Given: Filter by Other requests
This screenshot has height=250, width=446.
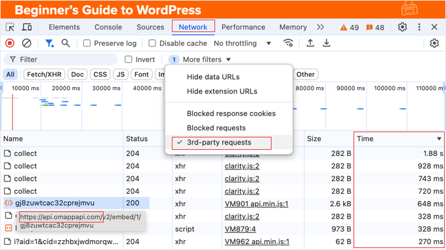Looking at the screenshot, I should pyautogui.click(x=306, y=75).
